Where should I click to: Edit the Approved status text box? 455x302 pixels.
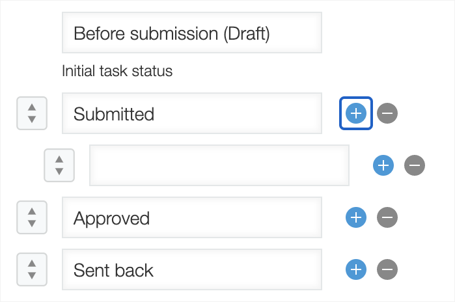(191, 217)
